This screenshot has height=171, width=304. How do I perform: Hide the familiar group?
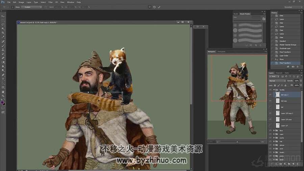point(270,90)
